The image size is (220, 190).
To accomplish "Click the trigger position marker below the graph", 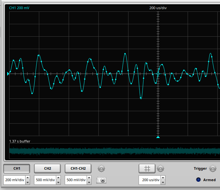I will 158,137.
